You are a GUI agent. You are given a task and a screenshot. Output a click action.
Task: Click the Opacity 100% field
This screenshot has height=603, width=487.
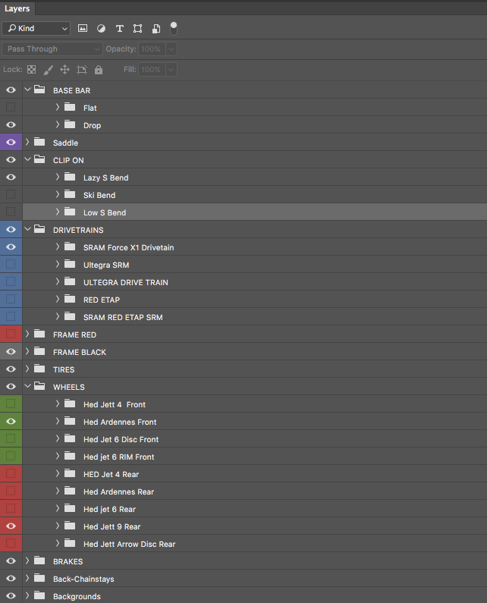[152, 49]
